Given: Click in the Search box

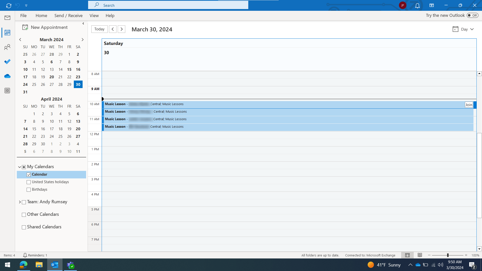Looking at the screenshot, I should point(168,5).
